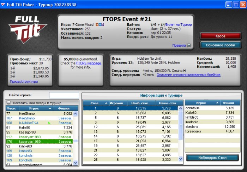Select table 25 row
The image size is (247, 172).
pyautogui.click(x=131, y=160)
